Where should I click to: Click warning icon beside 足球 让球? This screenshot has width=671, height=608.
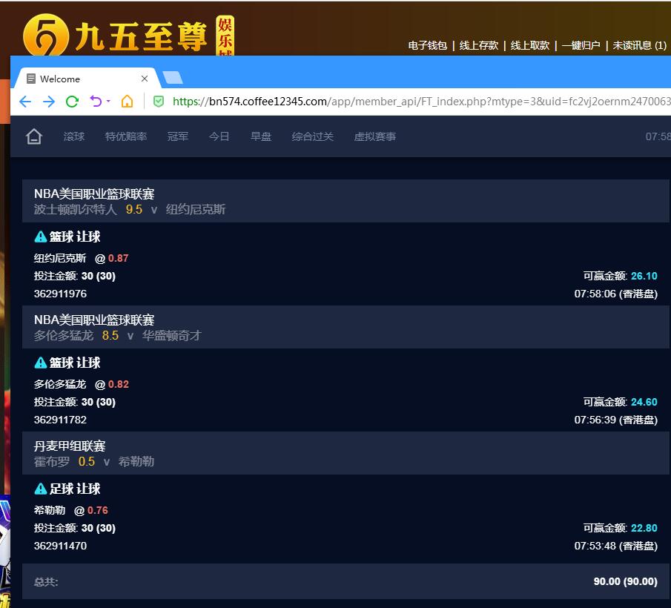click(x=40, y=489)
